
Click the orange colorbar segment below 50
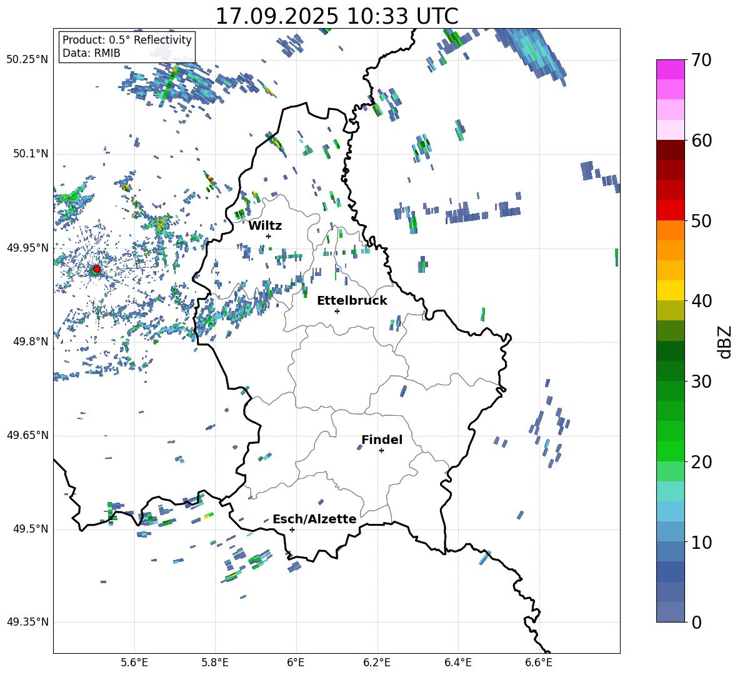(x=670, y=230)
